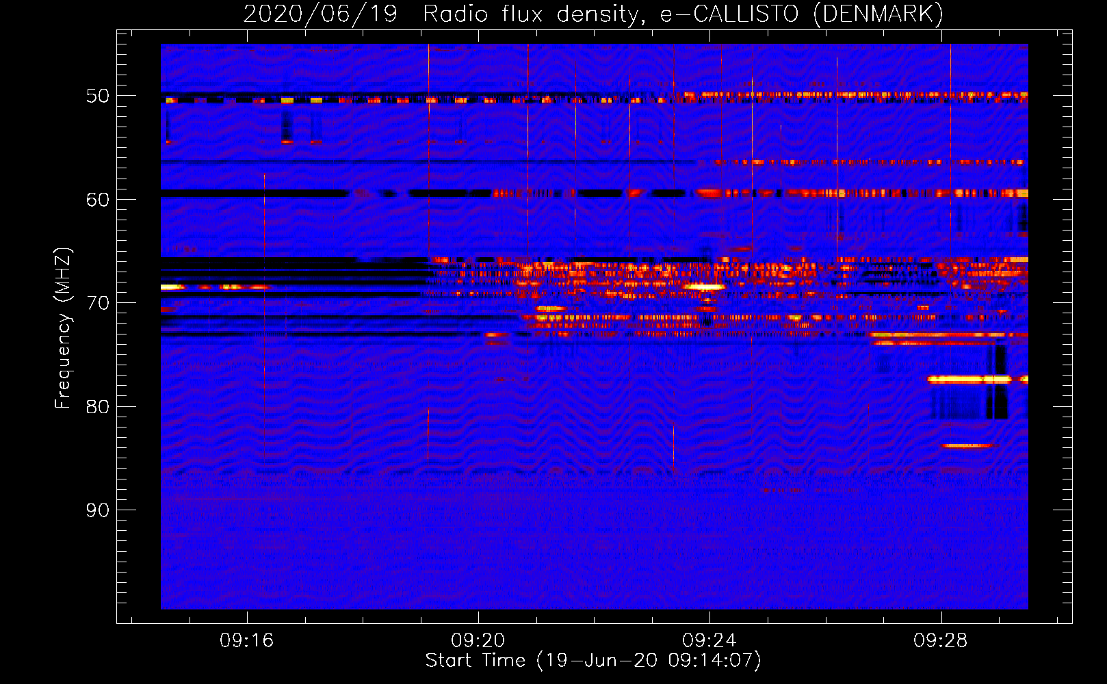Click the 50 frequency tick label
Image resolution: width=1107 pixels, height=684 pixels.
[x=98, y=96]
